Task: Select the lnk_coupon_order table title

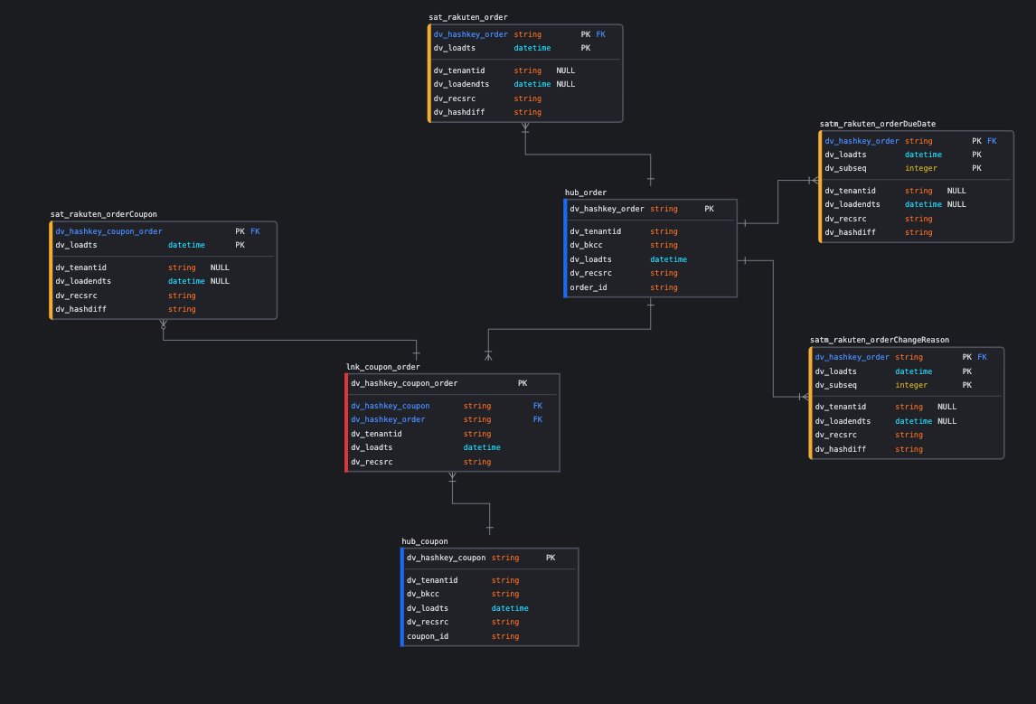Action: tap(382, 367)
